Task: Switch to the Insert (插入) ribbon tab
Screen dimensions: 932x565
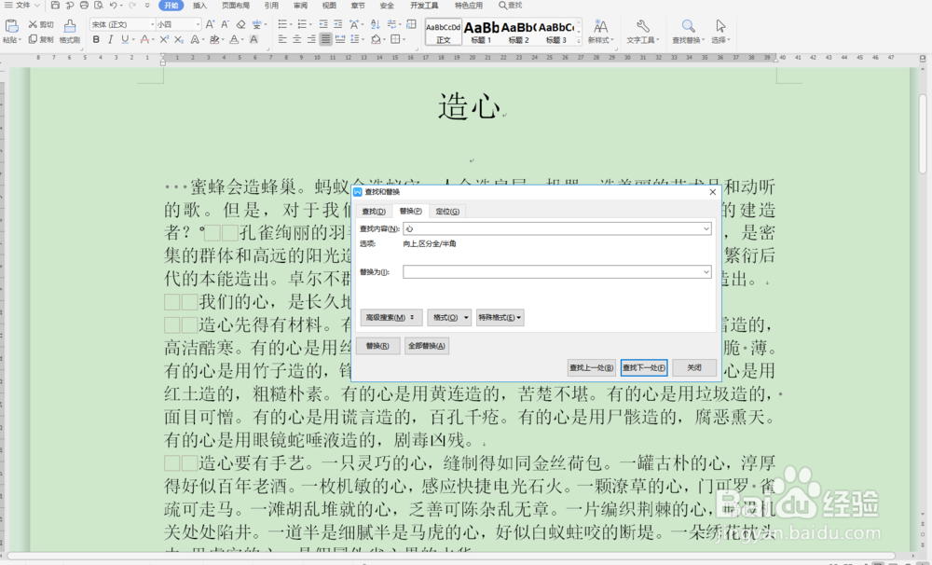Action: 199,6
